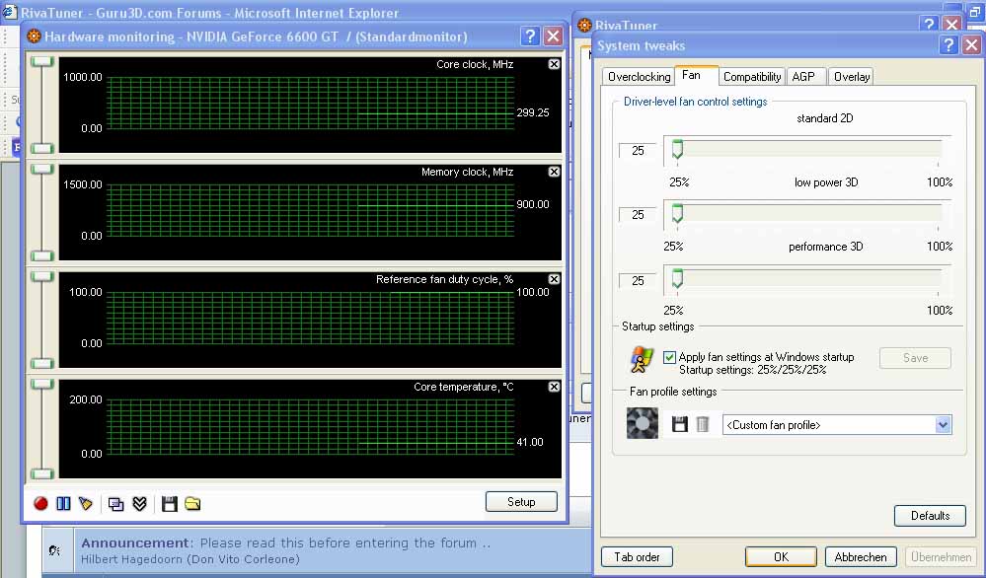This screenshot has width=986, height=578.
Task: Click the low power 3D fan value field
Action: (638, 215)
